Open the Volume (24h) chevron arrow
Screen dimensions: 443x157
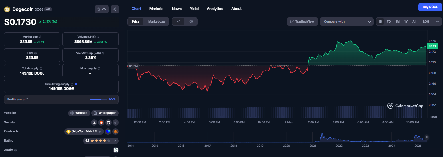point(102,37)
